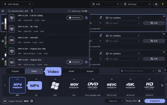Open output format settings gear
The width and height of the screenshot is (167, 105).
coord(32,101)
